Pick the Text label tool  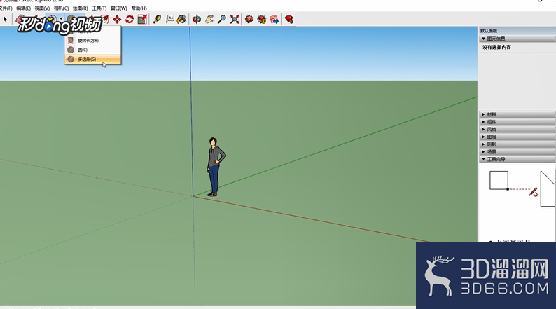tap(170, 19)
